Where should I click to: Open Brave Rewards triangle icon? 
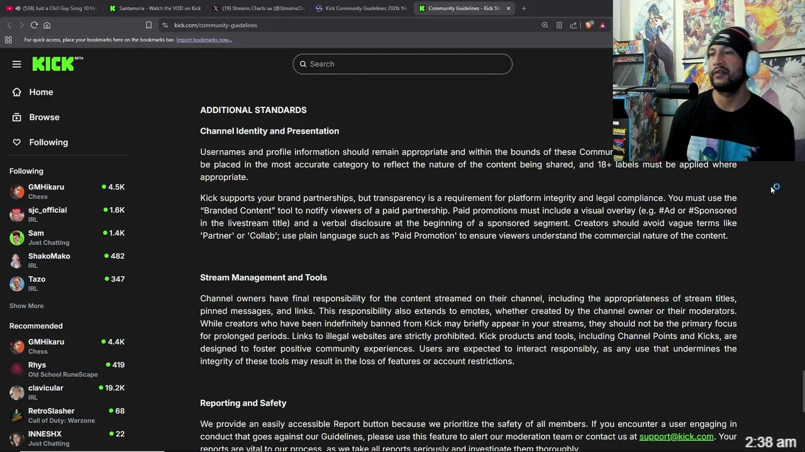tap(602, 25)
